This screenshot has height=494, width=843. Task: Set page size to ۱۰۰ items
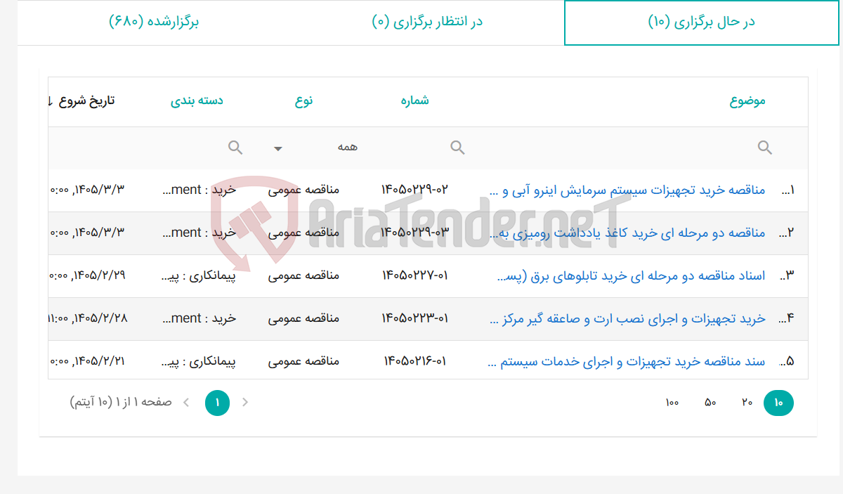672,403
